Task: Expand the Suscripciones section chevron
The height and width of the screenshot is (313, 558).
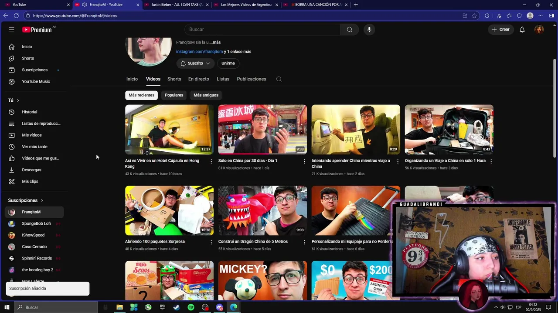Action: 42,200
